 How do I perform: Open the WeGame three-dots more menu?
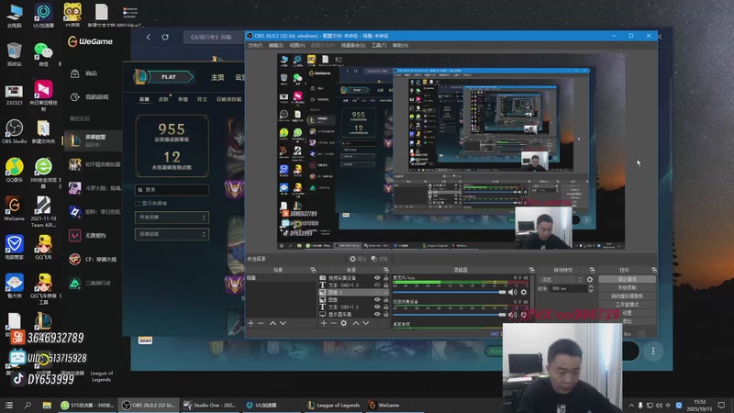[653, 352]
